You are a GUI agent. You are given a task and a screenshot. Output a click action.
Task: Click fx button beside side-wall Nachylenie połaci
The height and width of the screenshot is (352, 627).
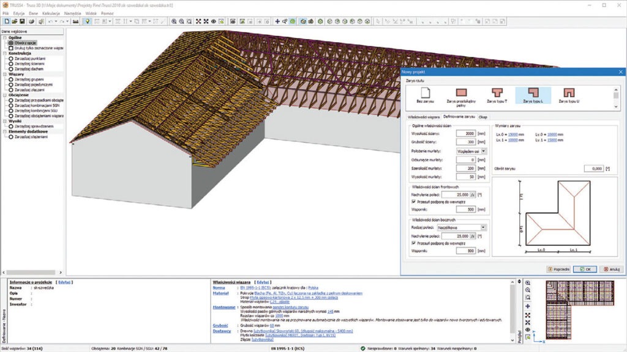(473, 237)
